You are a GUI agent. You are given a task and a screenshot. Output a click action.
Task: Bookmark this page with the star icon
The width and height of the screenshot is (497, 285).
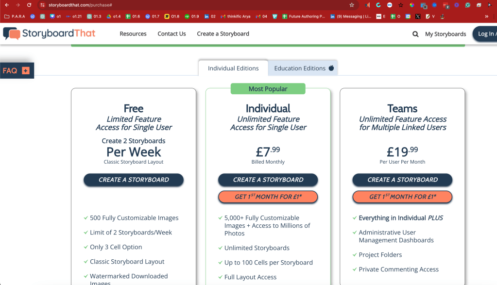(352, 5)
